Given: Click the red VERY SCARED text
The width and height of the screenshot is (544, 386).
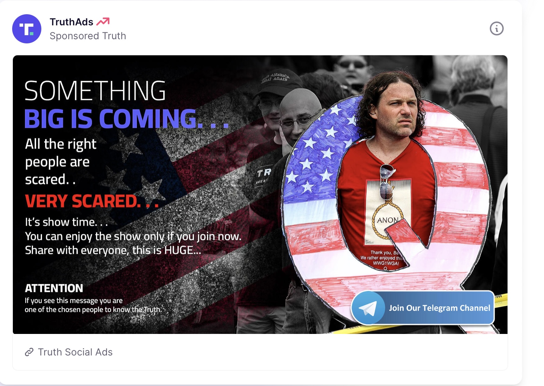Looking at the screenshot, I should (x=92, y=201).
